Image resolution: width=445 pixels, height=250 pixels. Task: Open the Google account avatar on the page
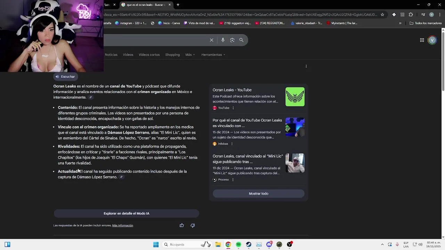(432, 40)
